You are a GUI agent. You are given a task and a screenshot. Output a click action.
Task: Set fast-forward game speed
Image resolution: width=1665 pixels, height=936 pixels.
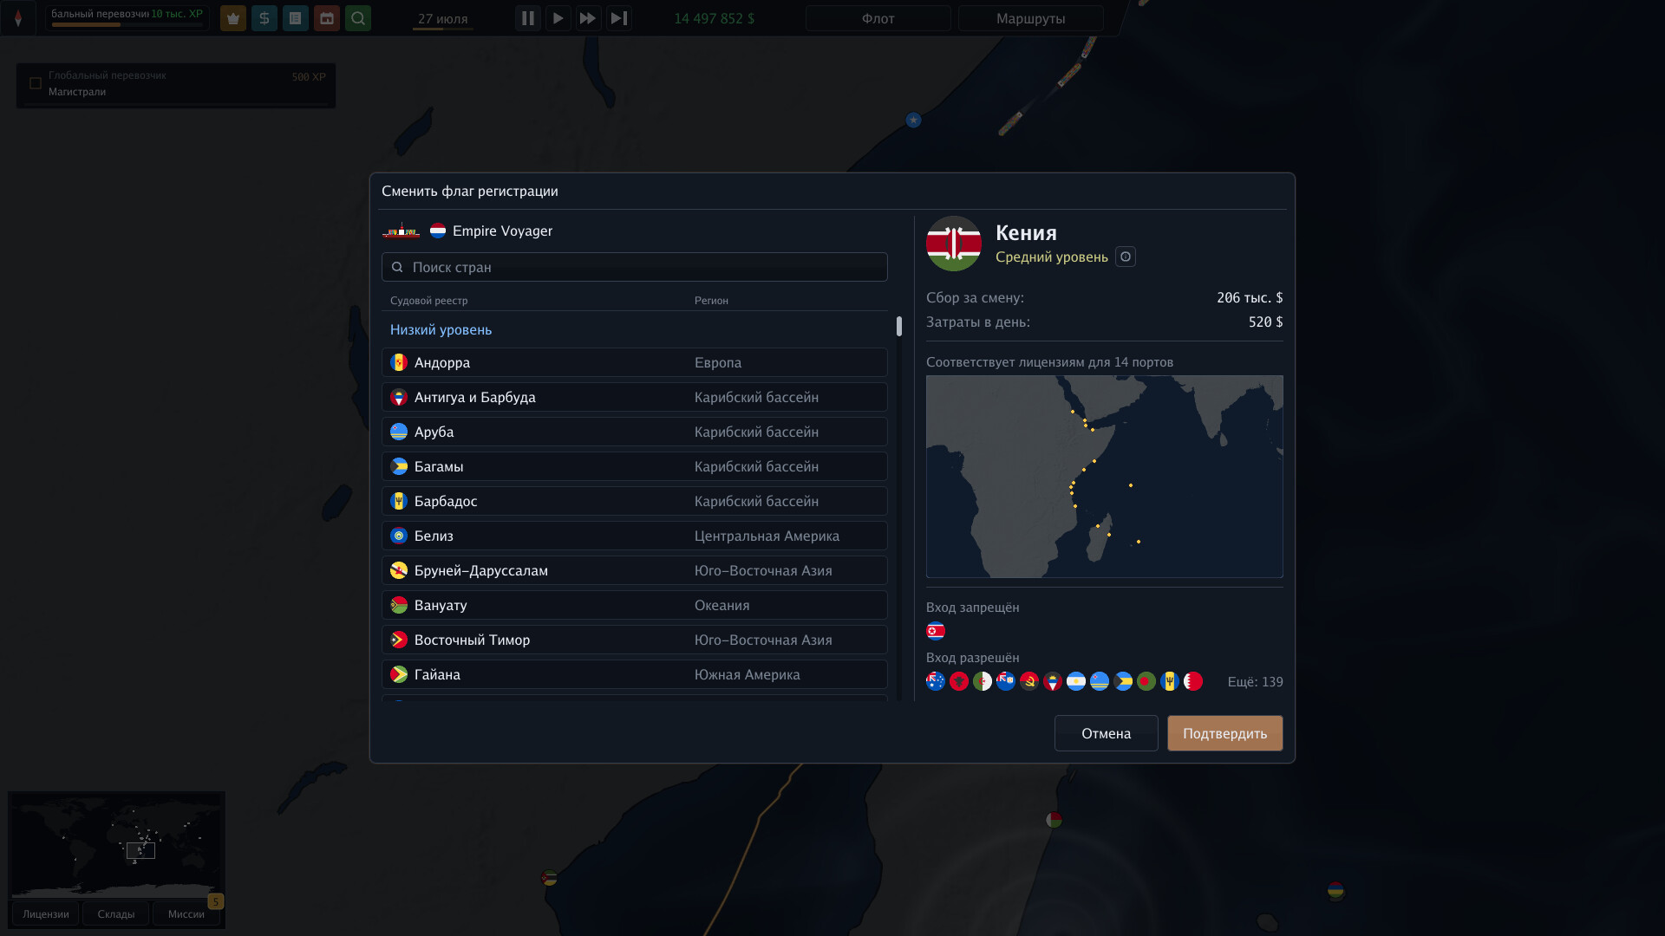[588, 18]
